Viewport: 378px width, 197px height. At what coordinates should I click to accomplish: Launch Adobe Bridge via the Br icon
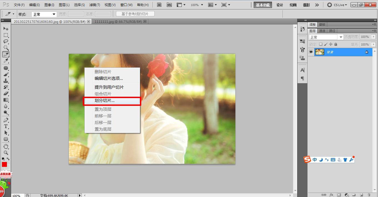tap(159, 5)
